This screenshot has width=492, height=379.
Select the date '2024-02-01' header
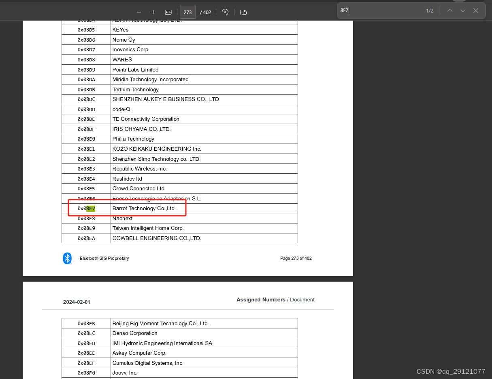[77, 302]
